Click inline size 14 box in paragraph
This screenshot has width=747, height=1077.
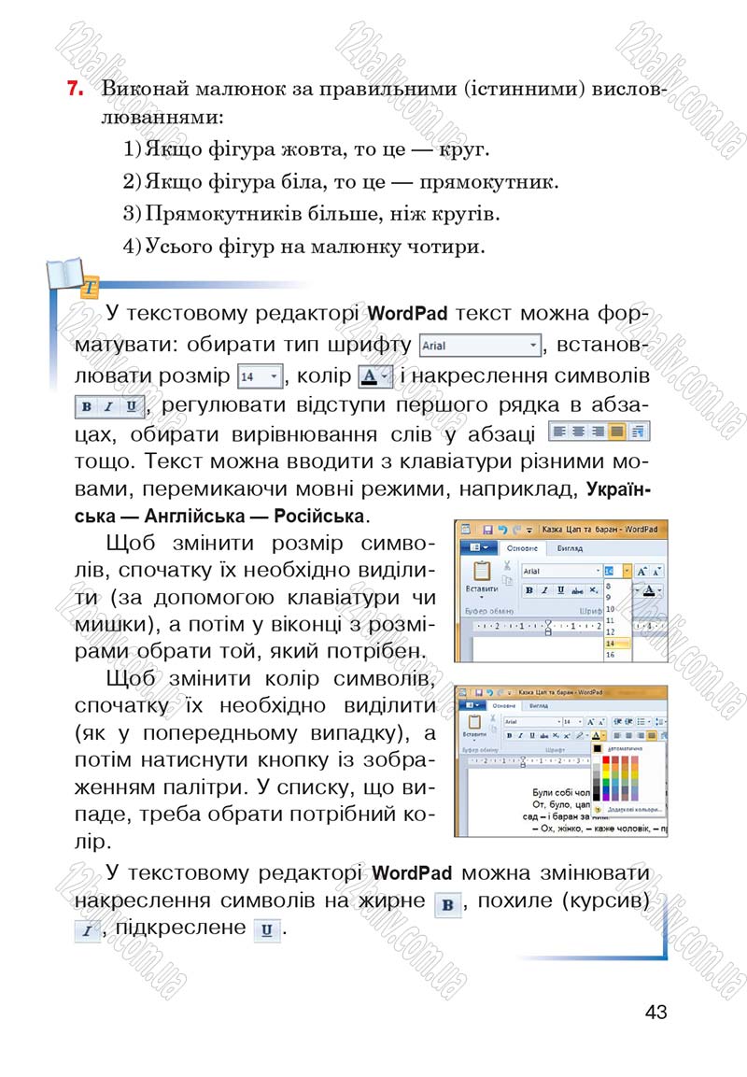coord(260,376)
